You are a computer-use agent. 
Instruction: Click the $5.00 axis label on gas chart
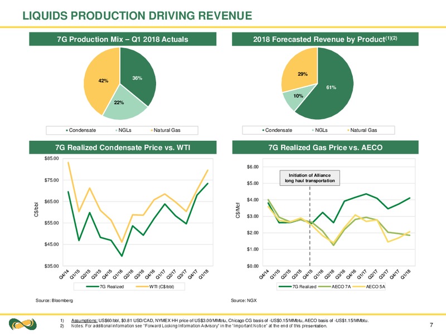pos(253,183)
